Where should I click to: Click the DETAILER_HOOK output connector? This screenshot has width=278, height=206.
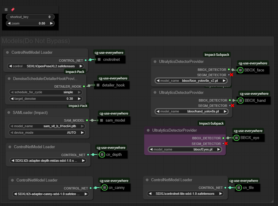(x=84, y=86)
